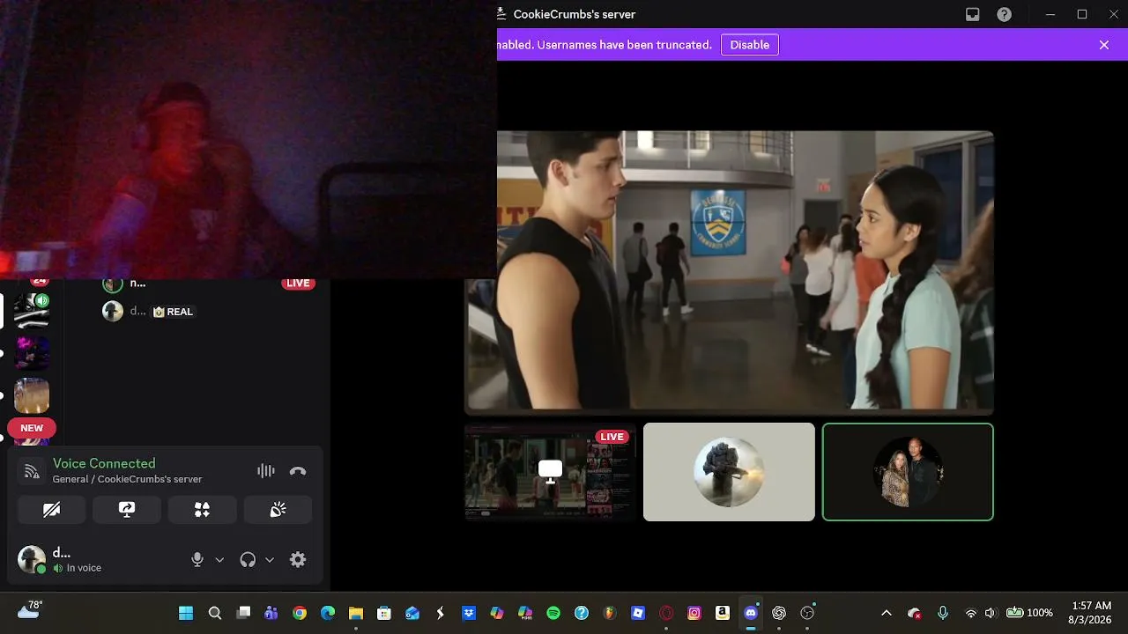Switch to Discord on taskbar

751,613
